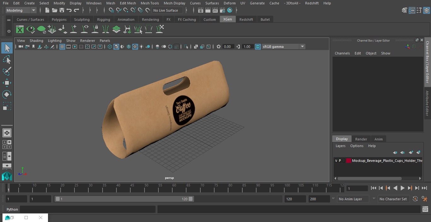The width and height of the screenshot is (431, 222).
Task: Open the Mesh Tools menu
Action: pyautogui.click(x=150, y=3)
